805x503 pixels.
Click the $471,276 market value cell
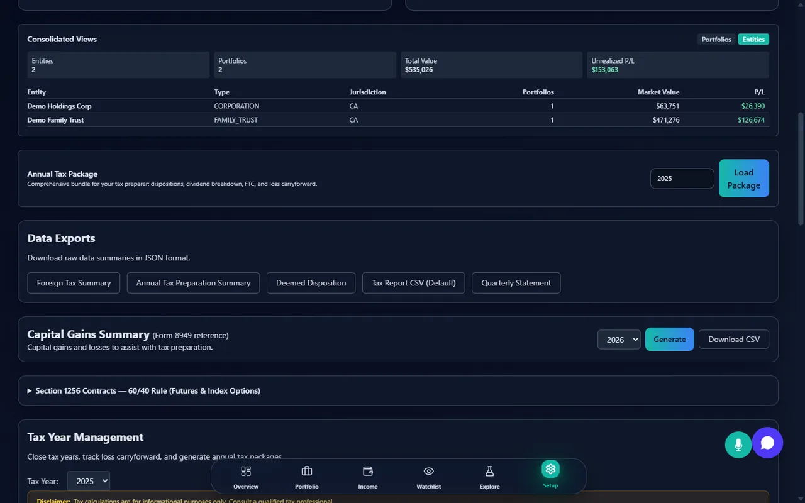665,120
